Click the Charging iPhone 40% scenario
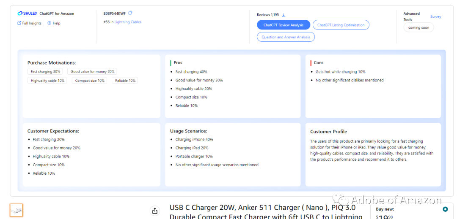This screenshot has width=457, height=219. pyautogui.click(x=194, y=139)
